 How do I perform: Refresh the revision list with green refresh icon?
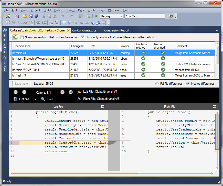click(15, 37)
